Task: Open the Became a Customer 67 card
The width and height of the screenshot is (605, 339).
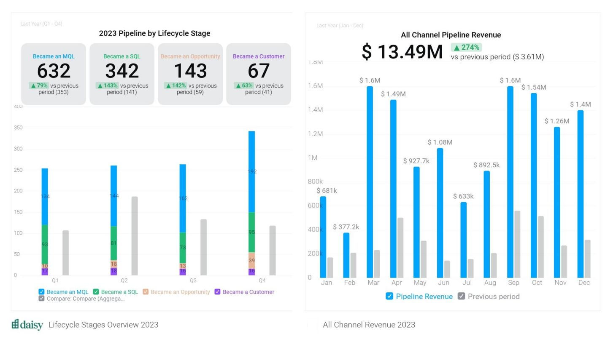Action: point(259,74)
